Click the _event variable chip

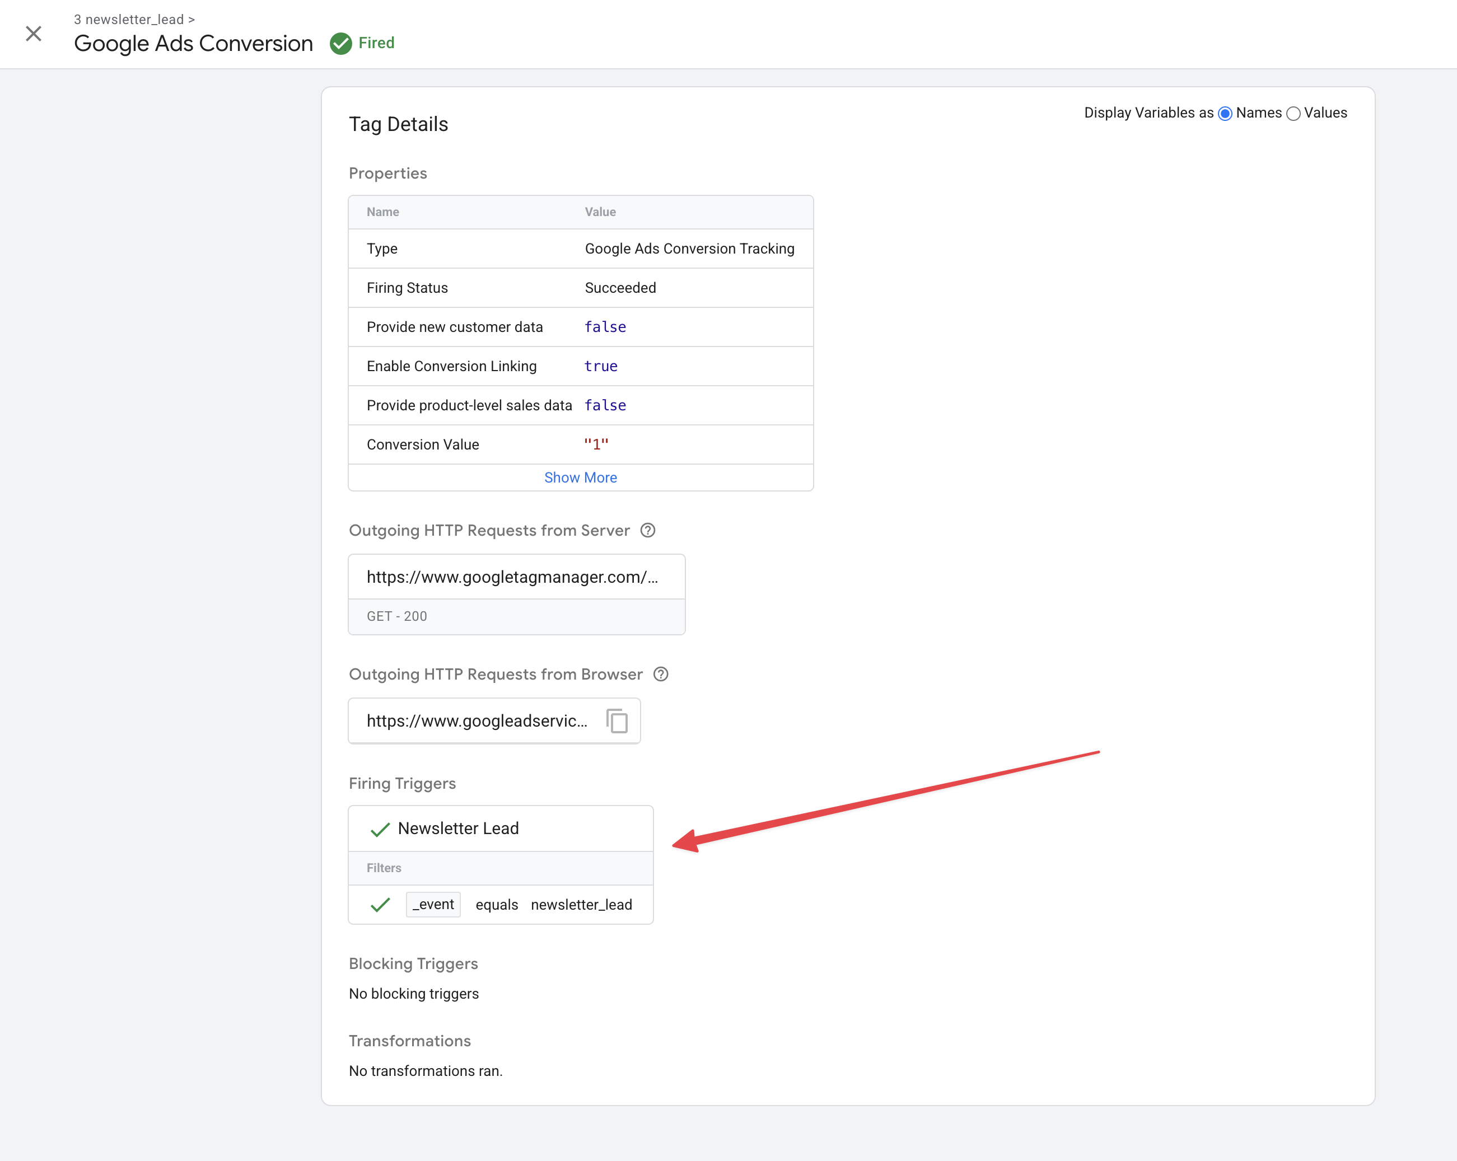click(433, 905)
